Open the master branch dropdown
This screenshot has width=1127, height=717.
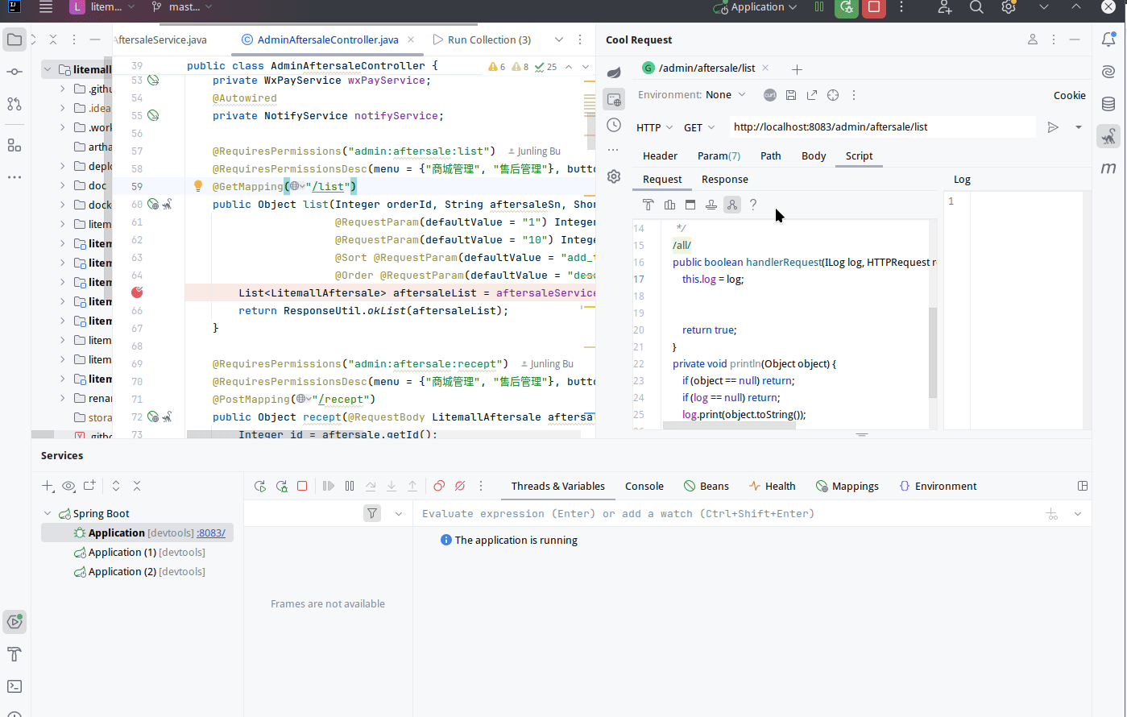click(182, 7)
